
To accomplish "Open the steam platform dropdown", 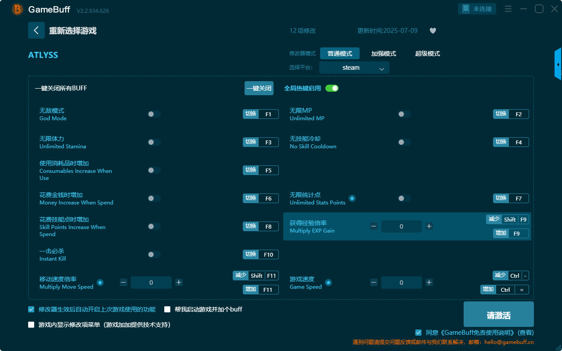I will tap(354, 68).
